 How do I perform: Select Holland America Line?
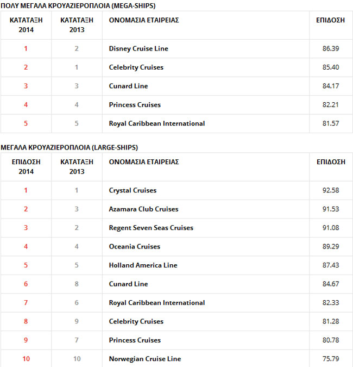coord(143,265)
